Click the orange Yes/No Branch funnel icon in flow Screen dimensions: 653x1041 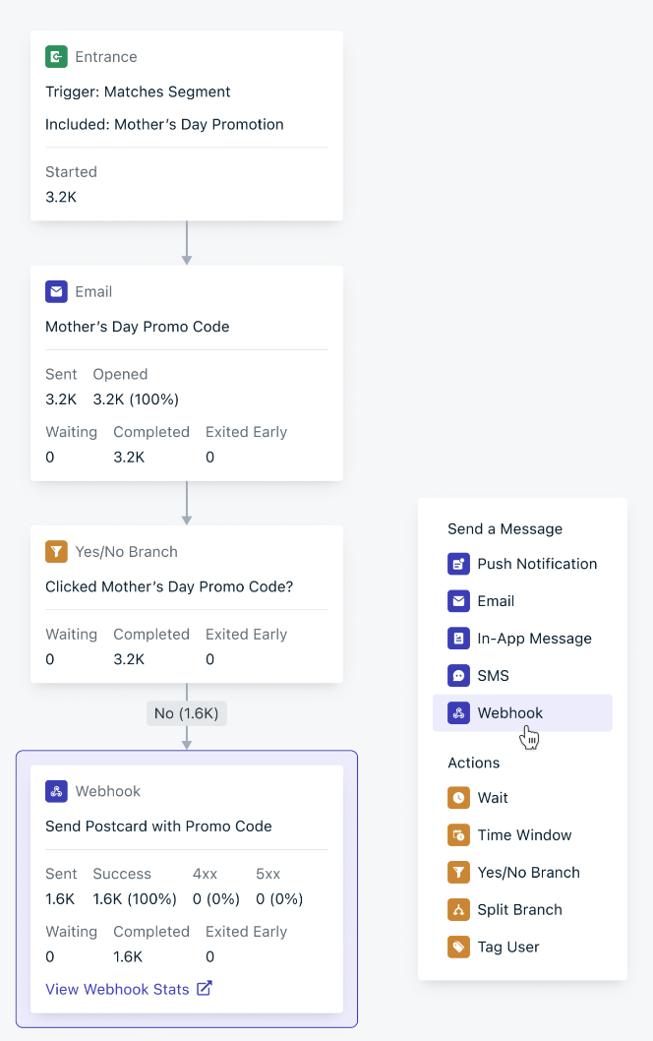56,552
